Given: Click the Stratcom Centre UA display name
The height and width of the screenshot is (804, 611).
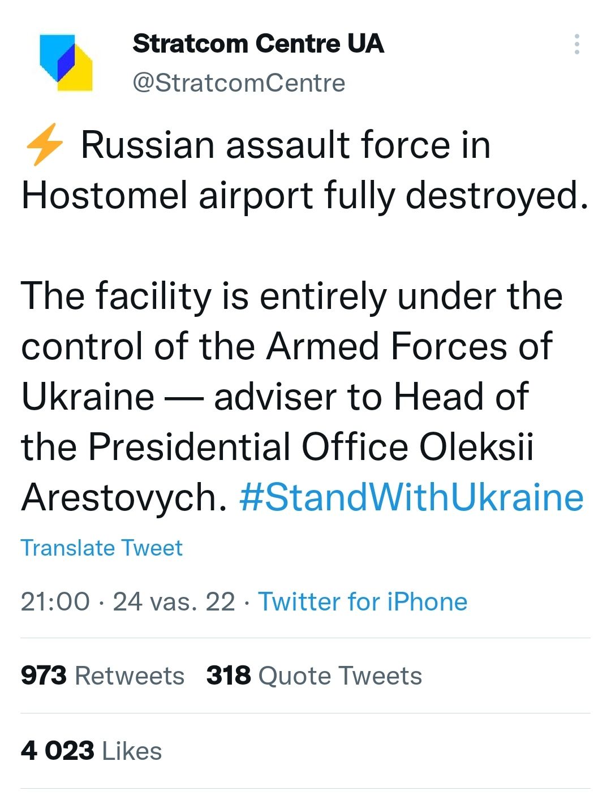Looking at the screenshot, I should click(x=258, y=44).
